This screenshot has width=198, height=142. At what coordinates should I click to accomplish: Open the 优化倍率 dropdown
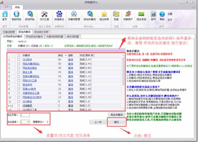[27, 122]
